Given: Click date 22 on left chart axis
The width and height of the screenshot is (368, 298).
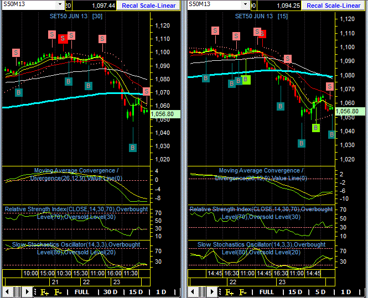Looking at the screenshot, I should tap(86, 282).
